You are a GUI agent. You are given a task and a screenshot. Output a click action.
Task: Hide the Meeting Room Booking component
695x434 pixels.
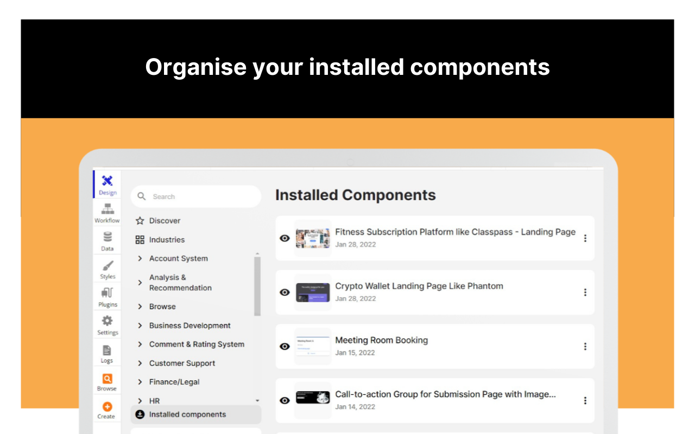coord(285,347)
